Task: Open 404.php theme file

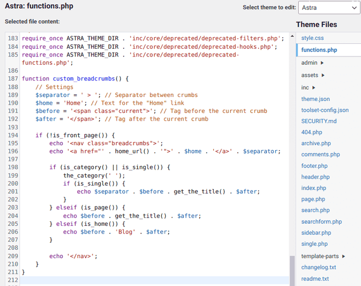Action: tap(312, 132)
